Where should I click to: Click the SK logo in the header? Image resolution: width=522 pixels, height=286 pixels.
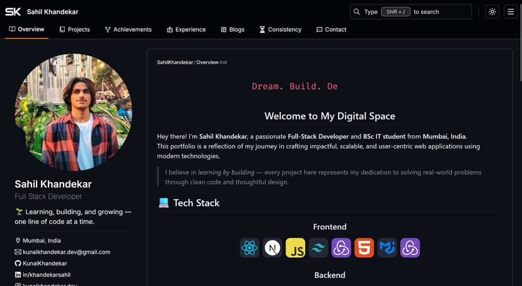coord(13,11)
